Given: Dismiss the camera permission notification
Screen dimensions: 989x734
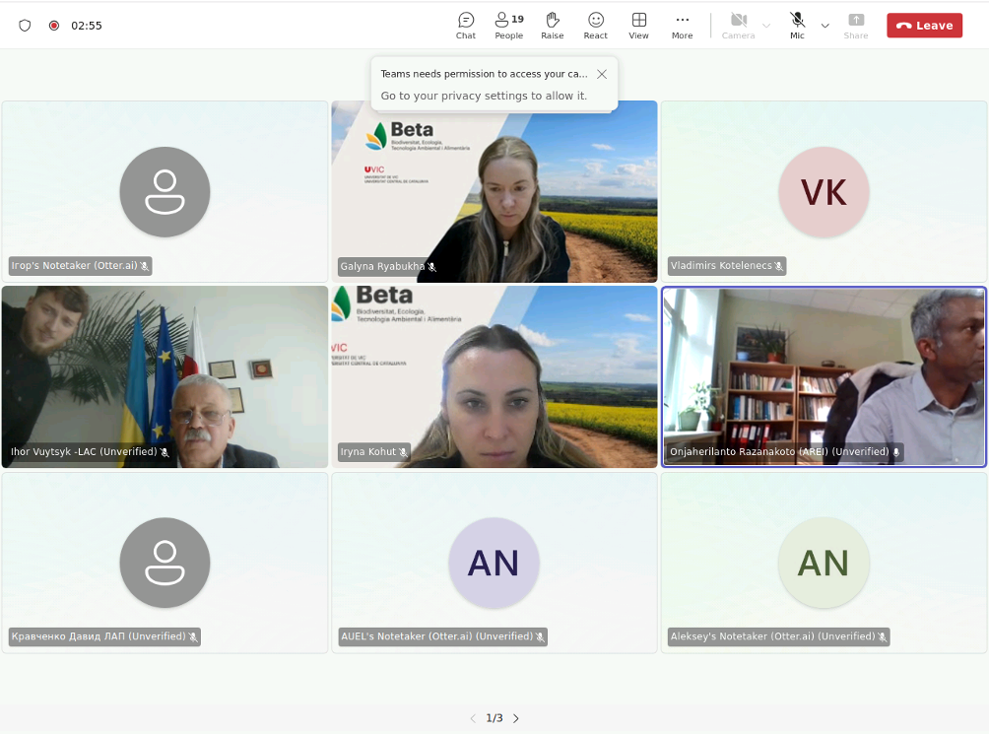Looking at the screenshot, I should click(602, 74).
